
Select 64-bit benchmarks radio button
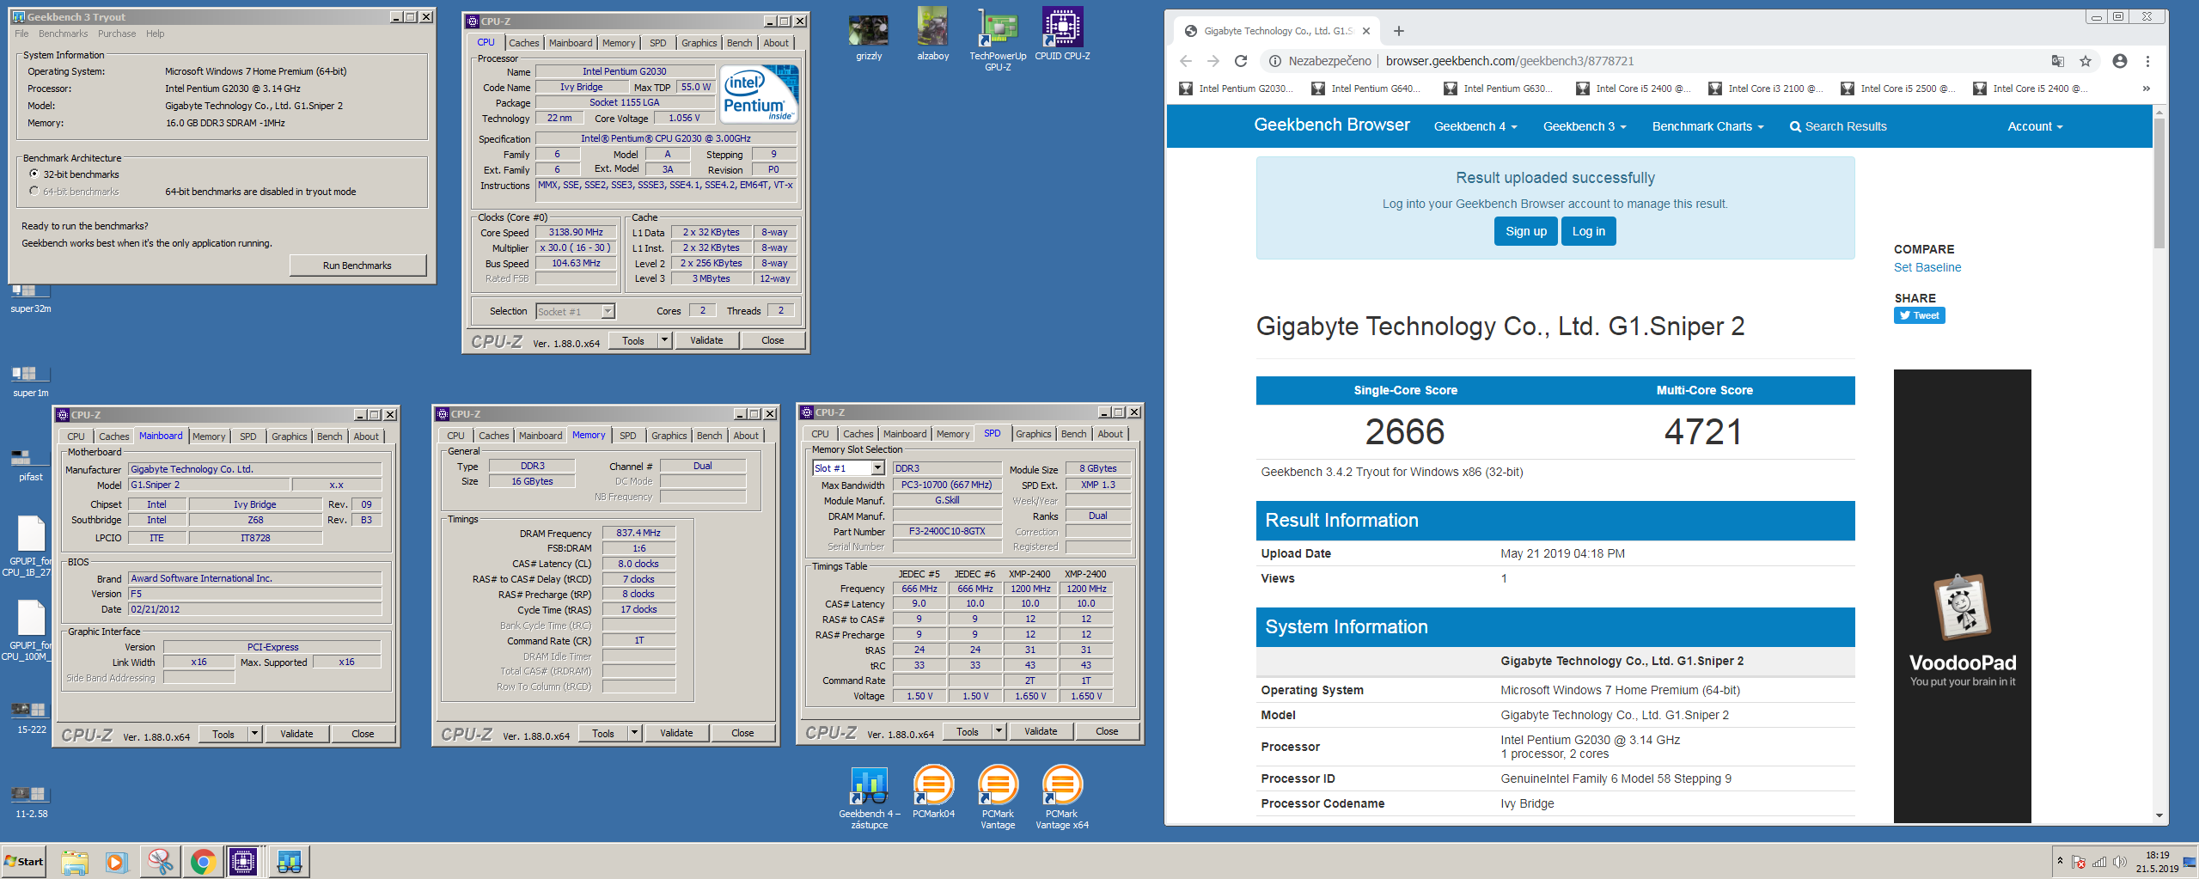(x=34, y=191)
